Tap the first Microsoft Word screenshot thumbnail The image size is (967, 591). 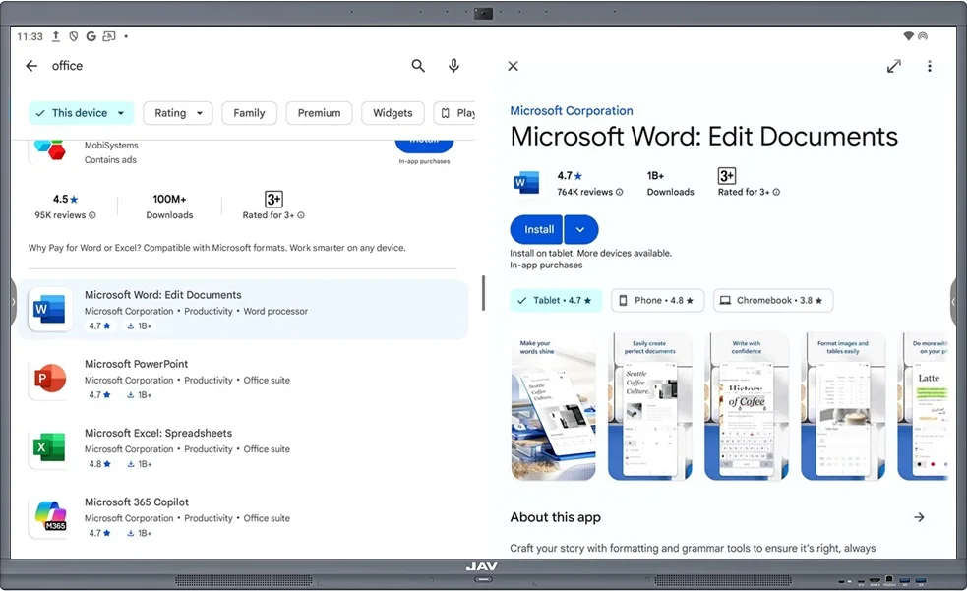tap(553, 404)
